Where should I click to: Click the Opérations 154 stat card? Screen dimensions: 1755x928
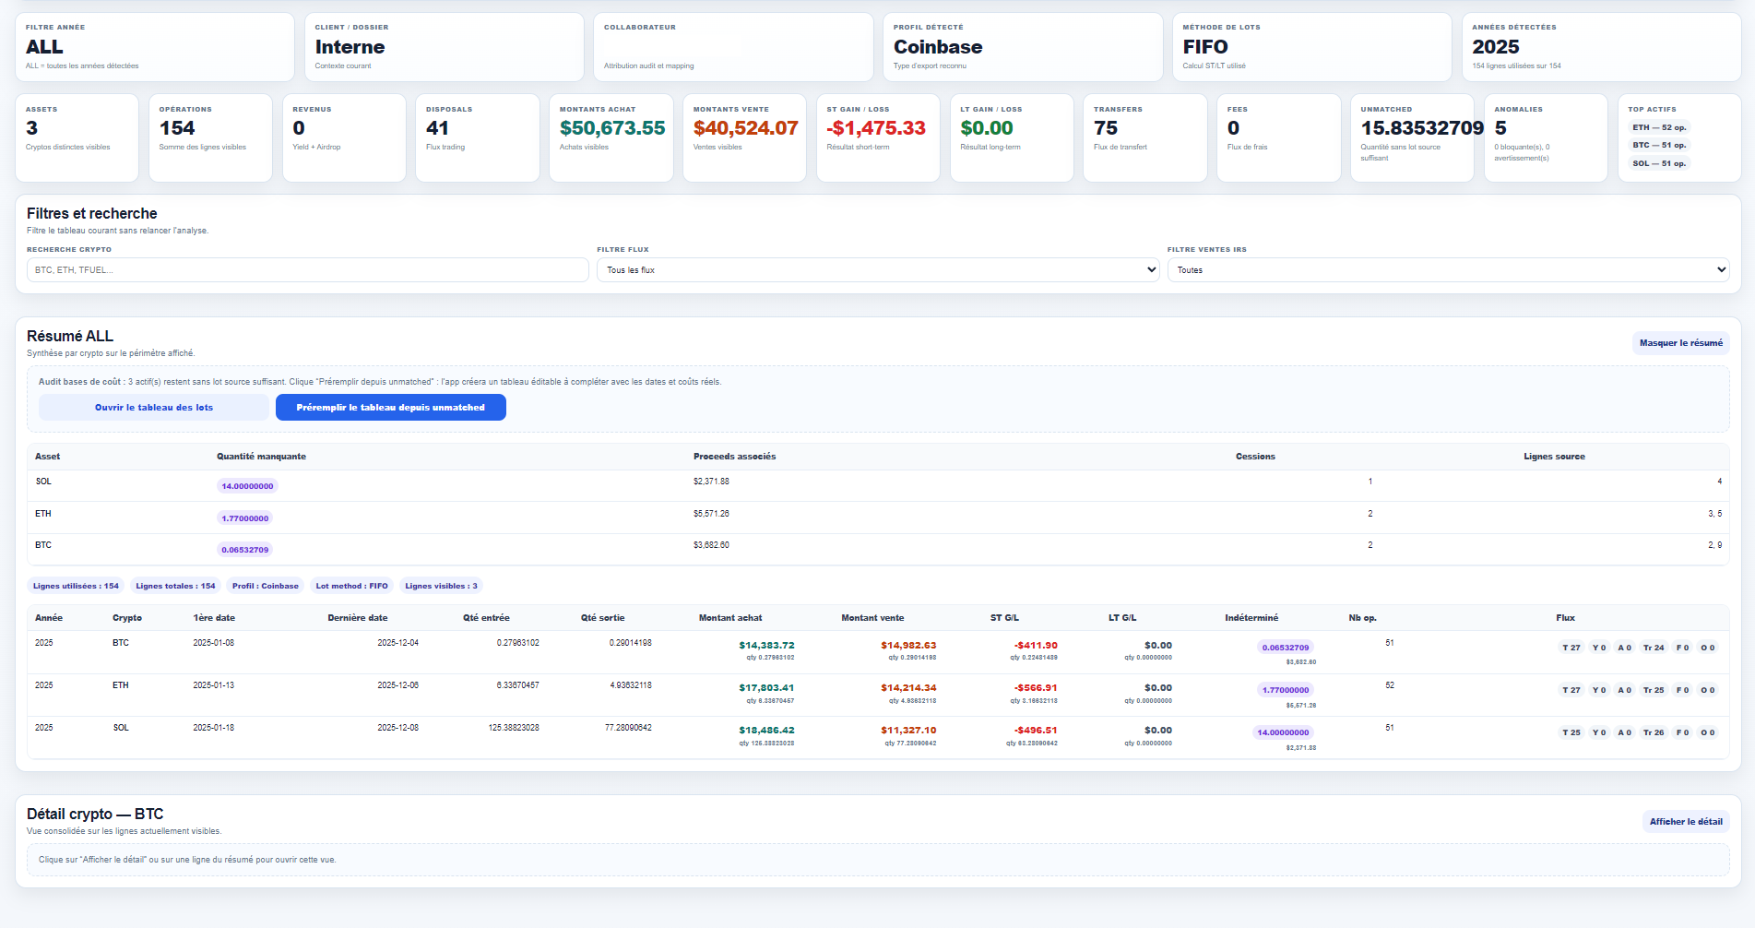tap(210, 137)
